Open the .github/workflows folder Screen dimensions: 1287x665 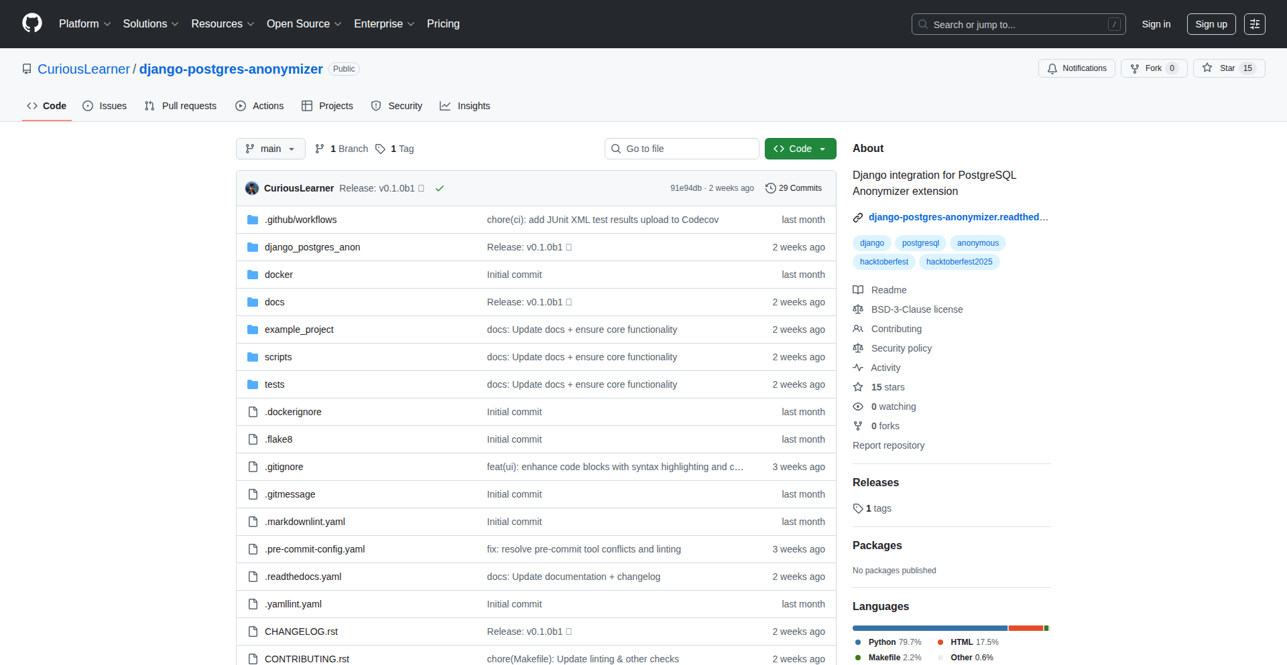click(x=300, y=220)
